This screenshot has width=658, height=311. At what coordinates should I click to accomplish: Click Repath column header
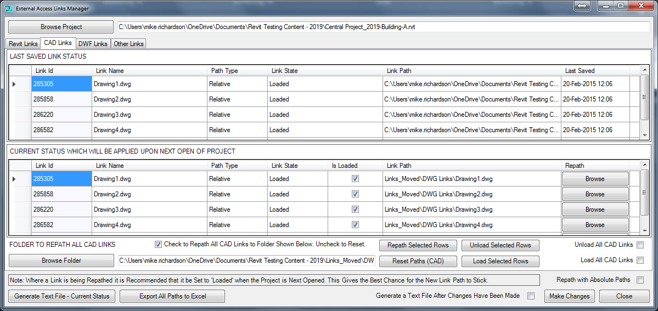(x=595, y=165)
